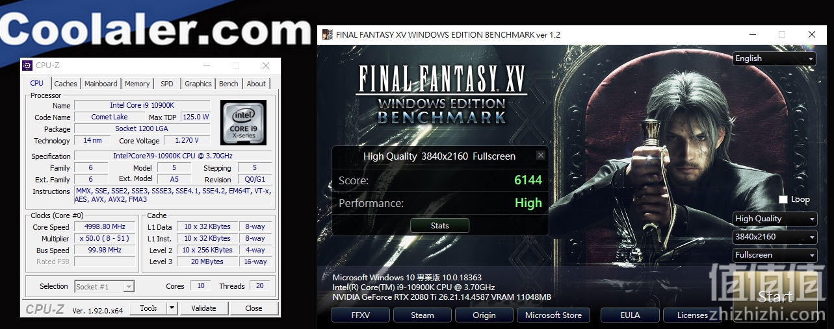This screenshot has height=329, width=834.
Task: Switch to the CPU tab
Action: coord(37,83)
